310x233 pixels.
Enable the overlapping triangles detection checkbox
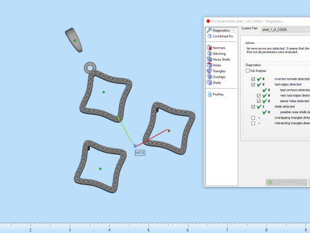pos(253,118)
